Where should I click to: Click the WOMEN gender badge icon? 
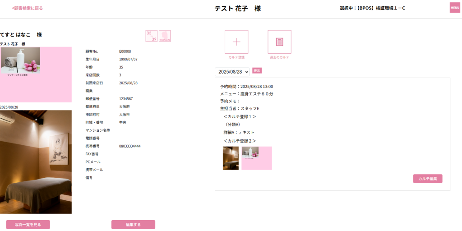pos(165,36)
